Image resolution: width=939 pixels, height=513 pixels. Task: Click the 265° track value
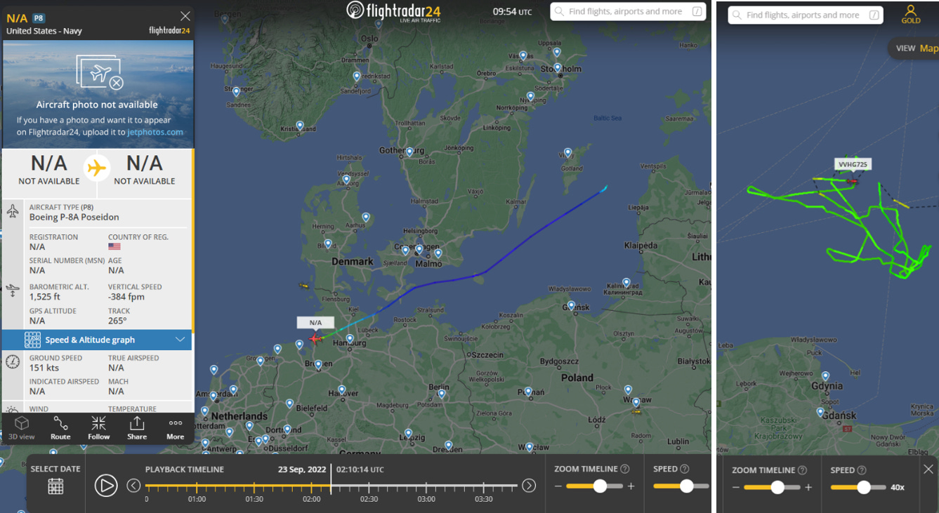(x=117, y=321)
